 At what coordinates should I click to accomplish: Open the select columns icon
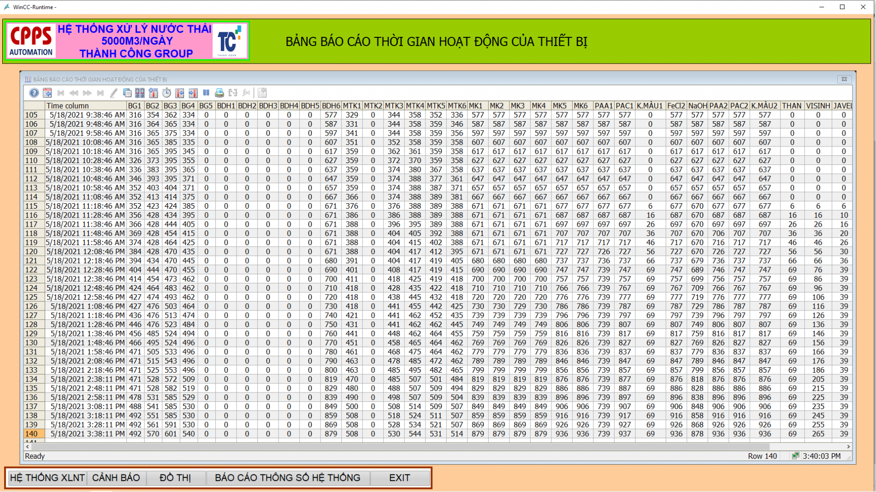click(x=153, y=93)
